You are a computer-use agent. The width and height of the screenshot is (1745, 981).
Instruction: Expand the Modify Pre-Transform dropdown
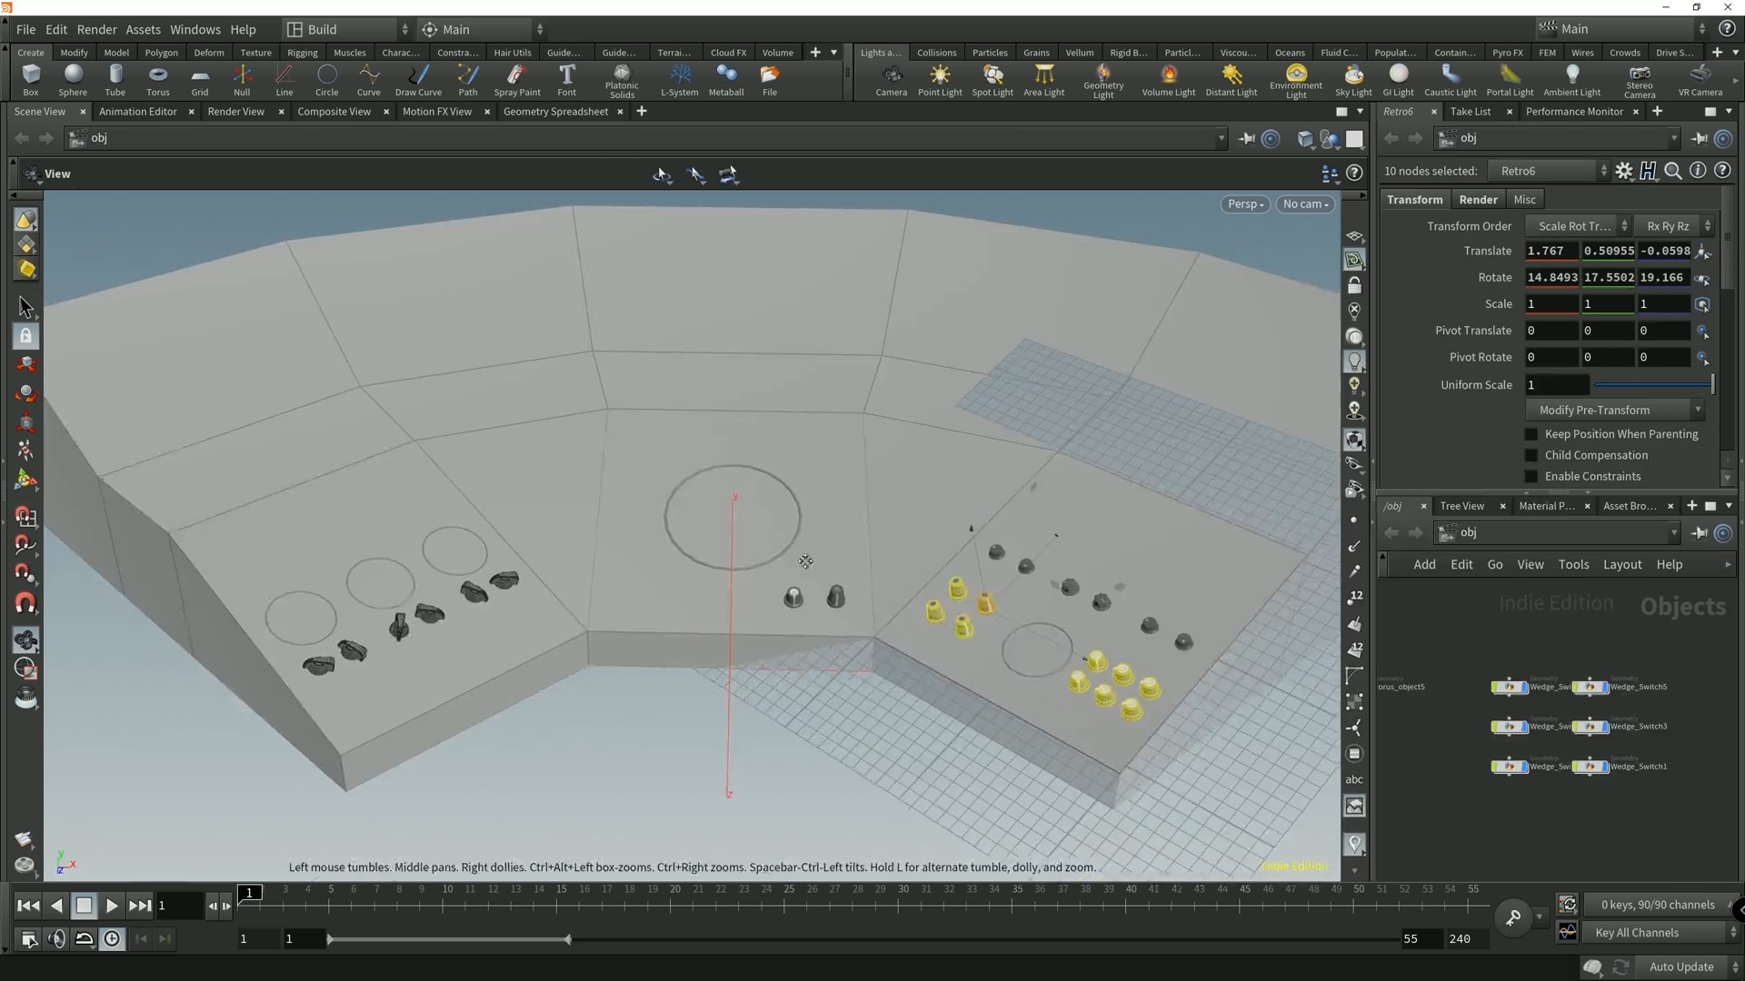(x=1614, y=410)
